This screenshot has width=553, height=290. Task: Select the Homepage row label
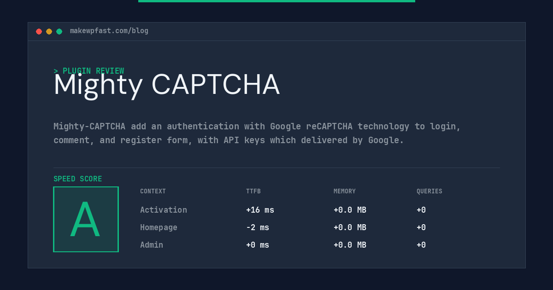point(159,227)
